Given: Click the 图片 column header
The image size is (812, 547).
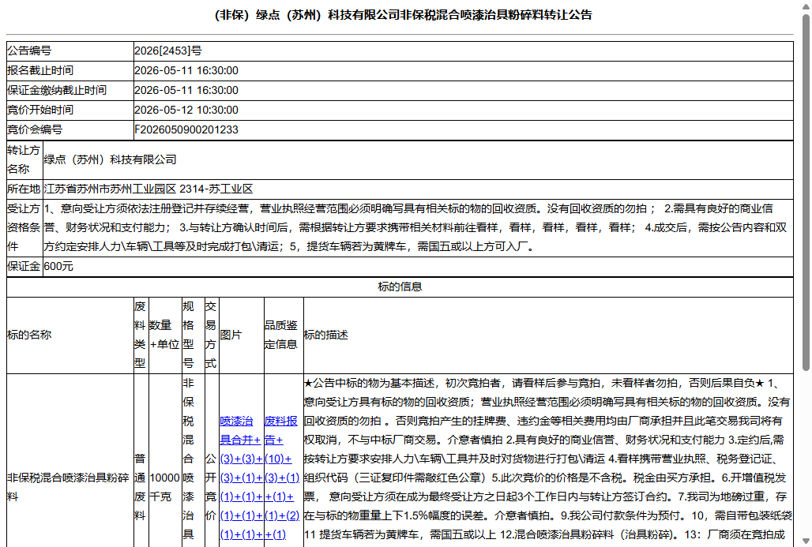Looking at the screenshot, I should [x=242, y=335].
